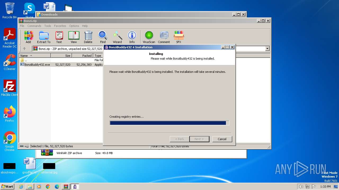Viewport: 339px width, 190px height.
Task: Click volume speaker tray icon
Action: tap(301, 187)
